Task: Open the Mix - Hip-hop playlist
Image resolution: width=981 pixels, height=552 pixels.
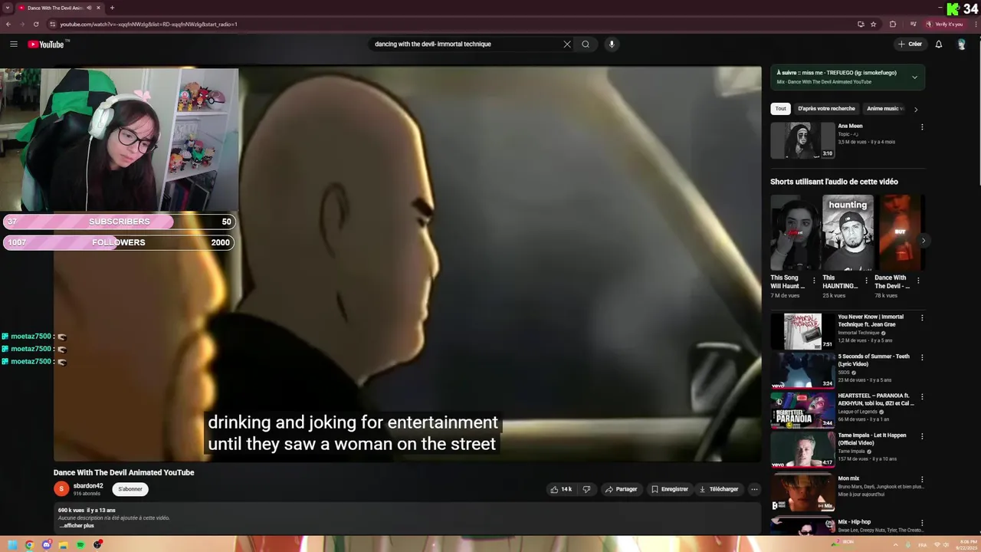Action: pos(802,526)
